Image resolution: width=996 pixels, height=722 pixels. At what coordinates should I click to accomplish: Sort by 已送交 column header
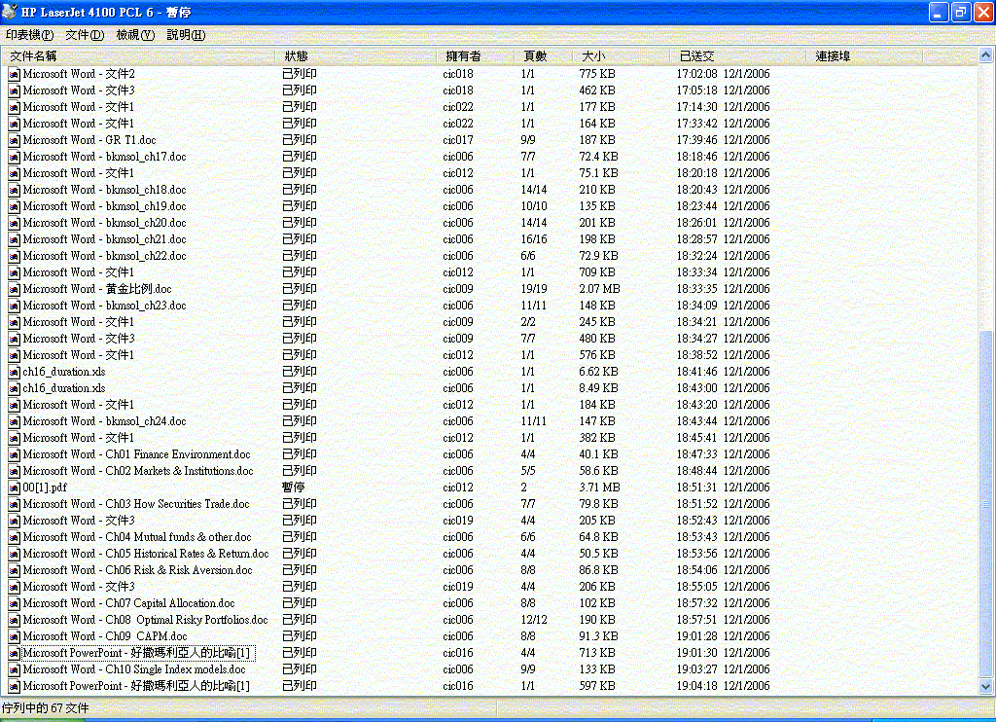click(x=737, y=56)
